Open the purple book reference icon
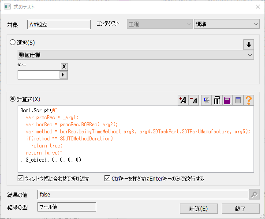Viewport: 265px width, 219px height. point(228,100)
